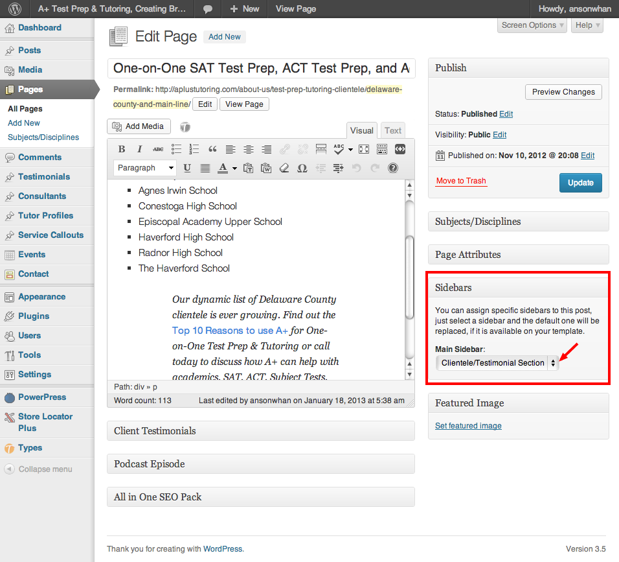Viewport: 619px width, 562px height.
Task: Expand the Podcast Episode meta box
Action: (x=260, y=464)
